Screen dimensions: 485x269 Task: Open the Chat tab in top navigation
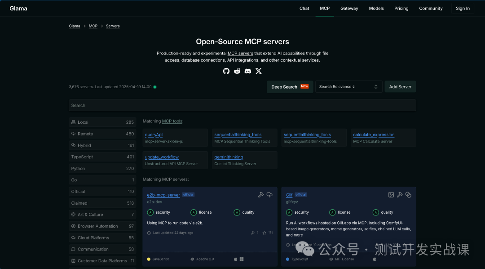304,9
